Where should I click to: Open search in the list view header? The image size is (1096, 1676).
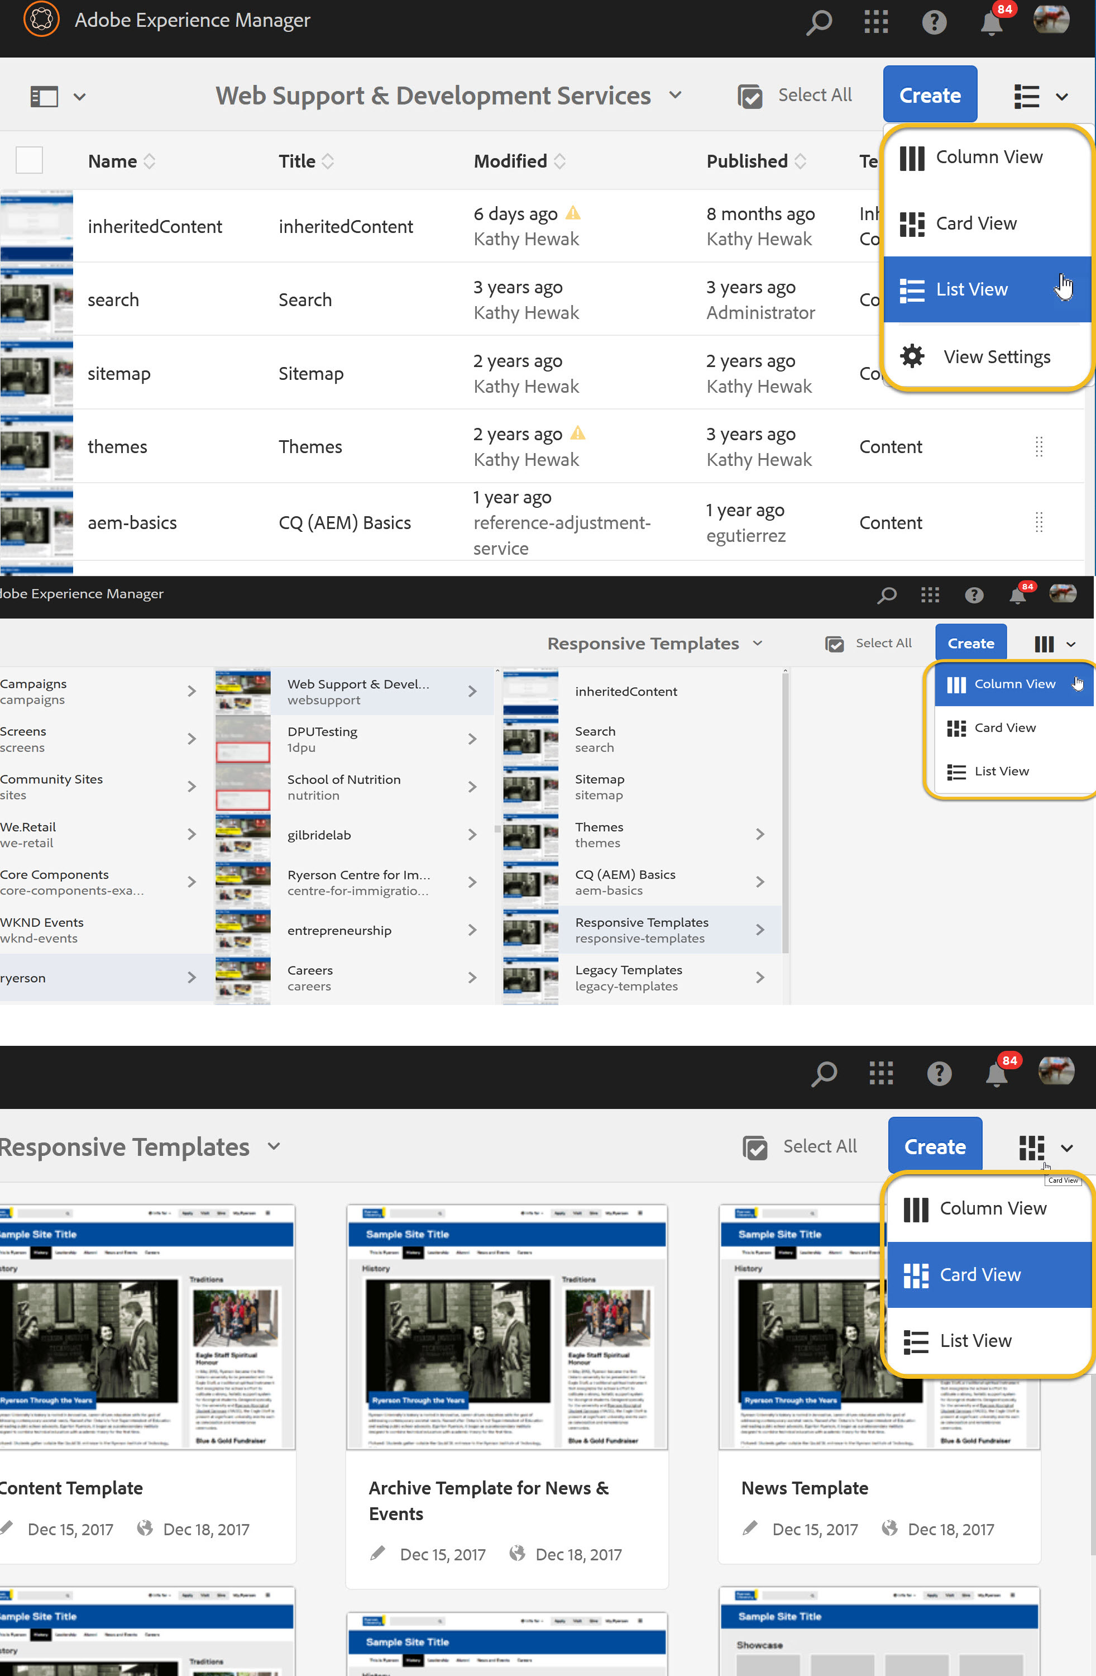pos(819,22)
